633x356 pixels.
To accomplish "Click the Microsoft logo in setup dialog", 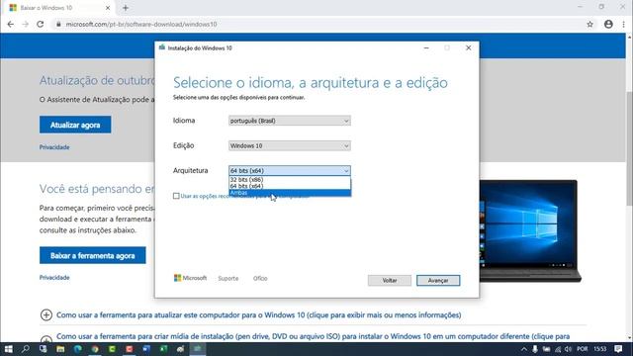I will [190, 278].
